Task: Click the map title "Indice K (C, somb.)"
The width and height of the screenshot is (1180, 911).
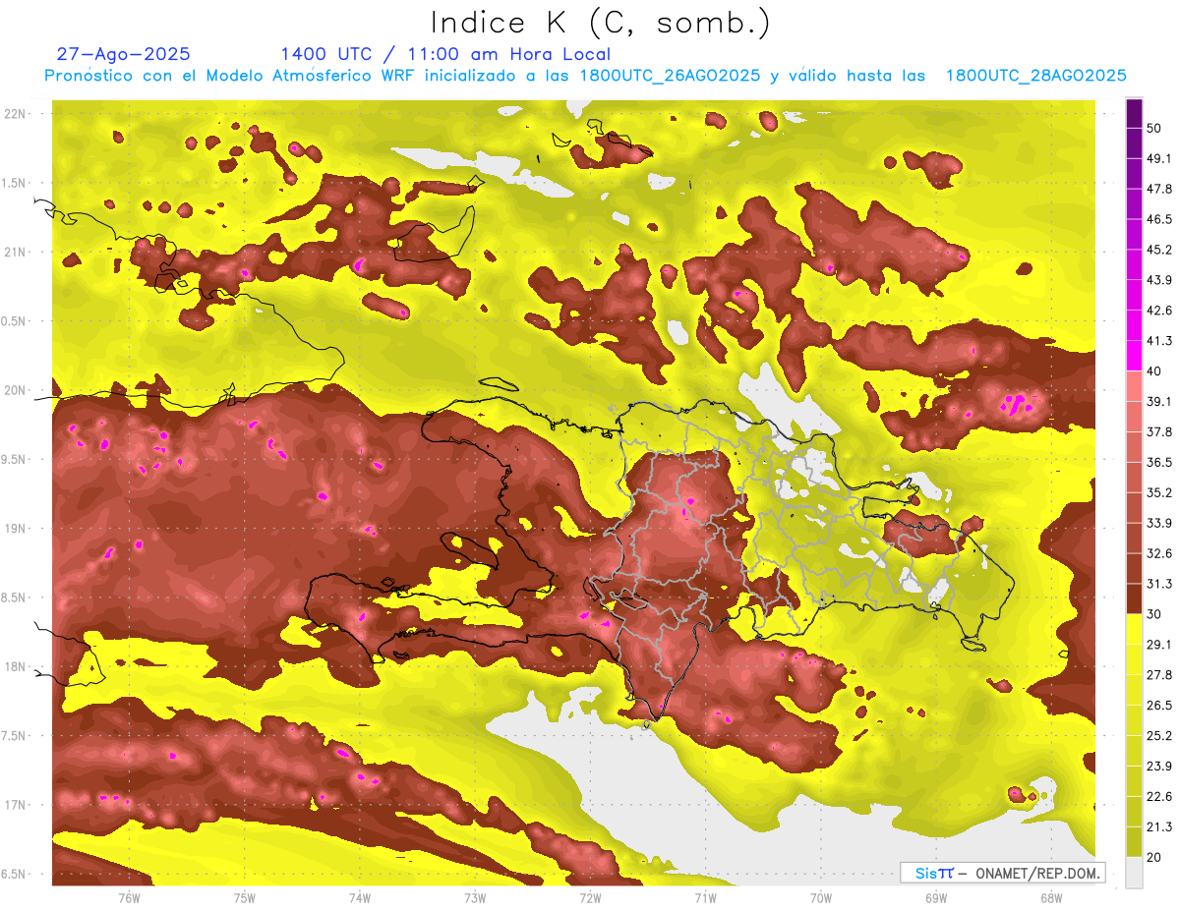Action: 600,23
